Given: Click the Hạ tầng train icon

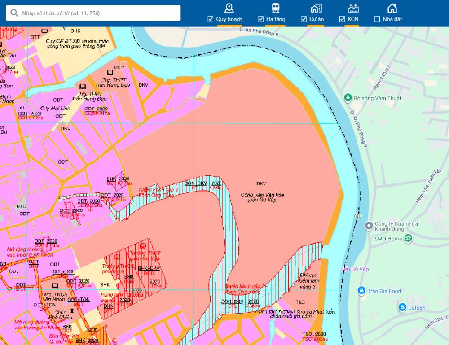Looking at the screenshot, I should pyautogui.click(x=275, y=8).
